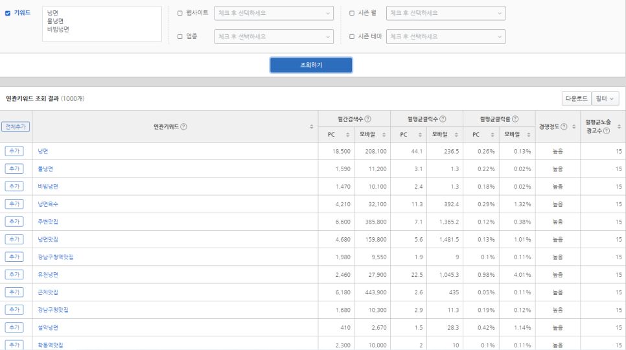The height and width of the screenshot is (350, 626).
Task: Click the 조회하기 search button
Action: point(311,65)
